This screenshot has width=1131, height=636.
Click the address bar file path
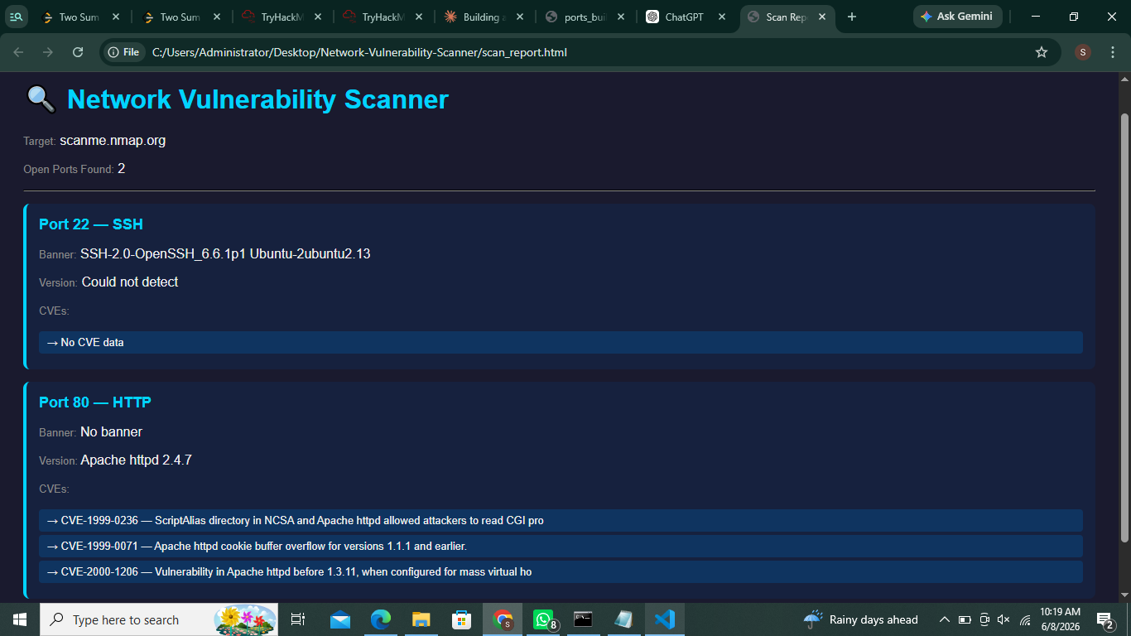pyautogui.click(x=359, y=52)
